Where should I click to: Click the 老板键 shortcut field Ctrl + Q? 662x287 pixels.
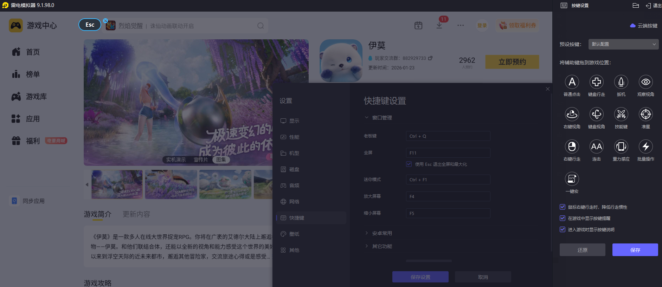pos(448,136)
